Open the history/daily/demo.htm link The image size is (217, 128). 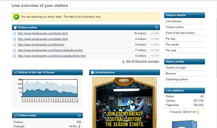50,50
